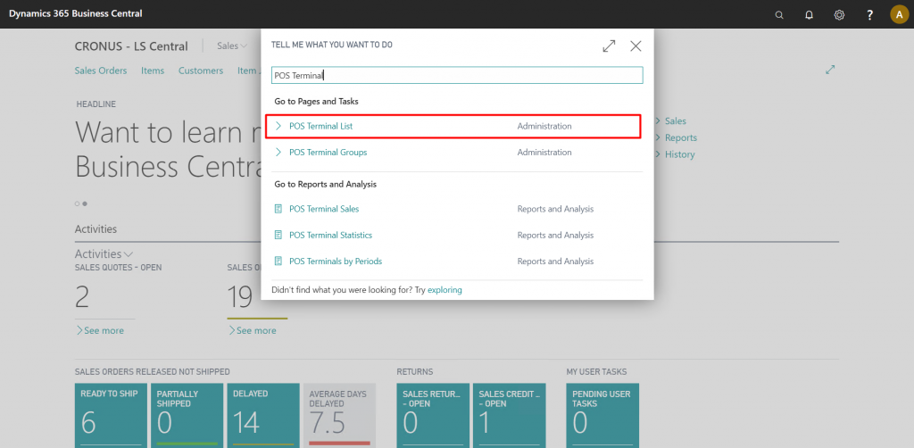
Task: Click CRONUS - LS Central company name
Action: (131, 46)
